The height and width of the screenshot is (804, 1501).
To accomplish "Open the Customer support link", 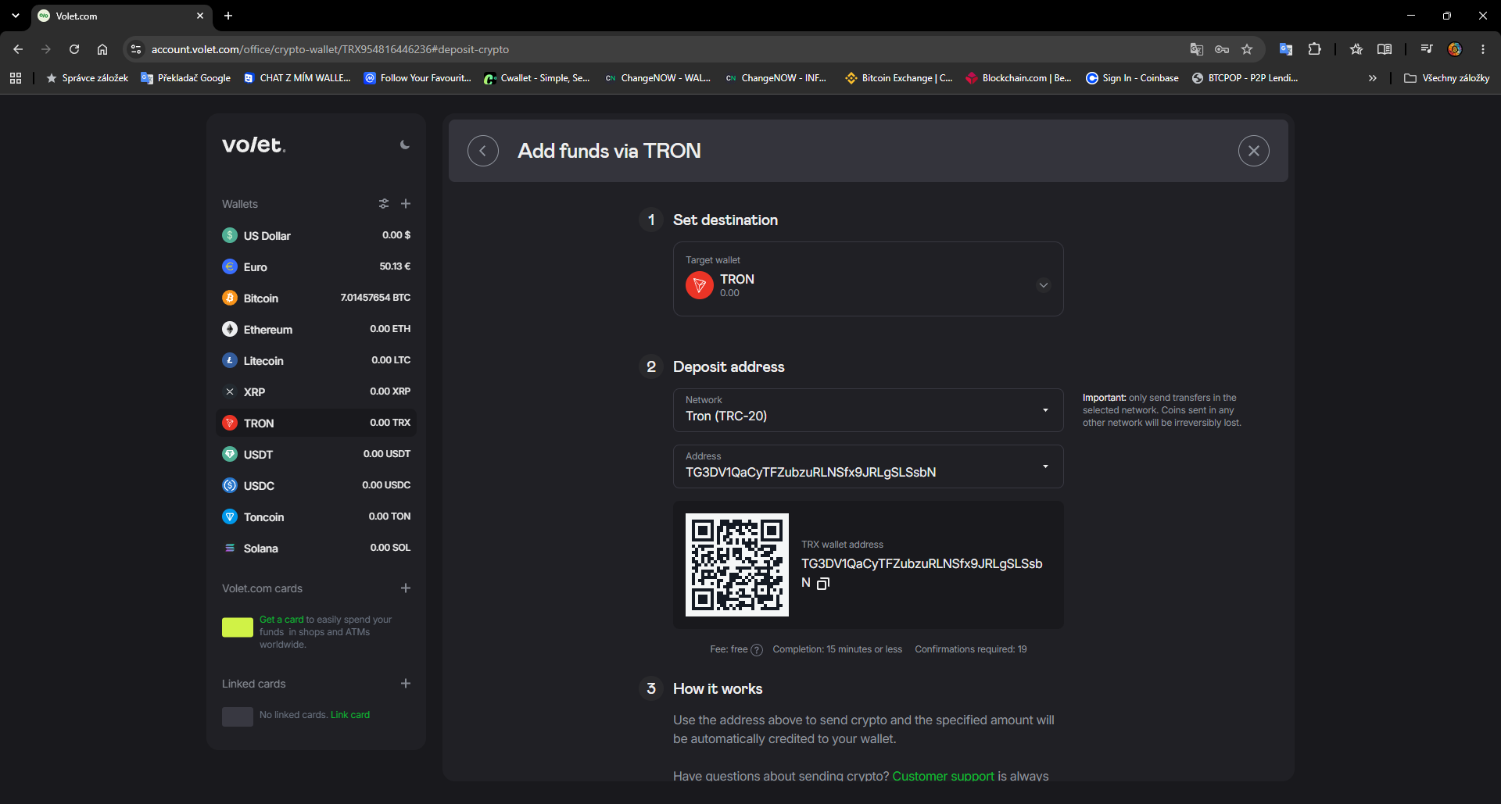I will point(943,775).
